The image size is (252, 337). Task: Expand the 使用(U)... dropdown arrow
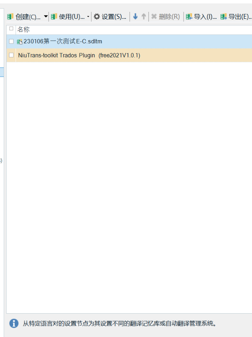point(88,16)
